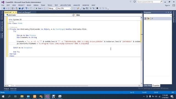The image size is (176, 99).
Task: Open the BUILD menu
Action: click(29, 5)
